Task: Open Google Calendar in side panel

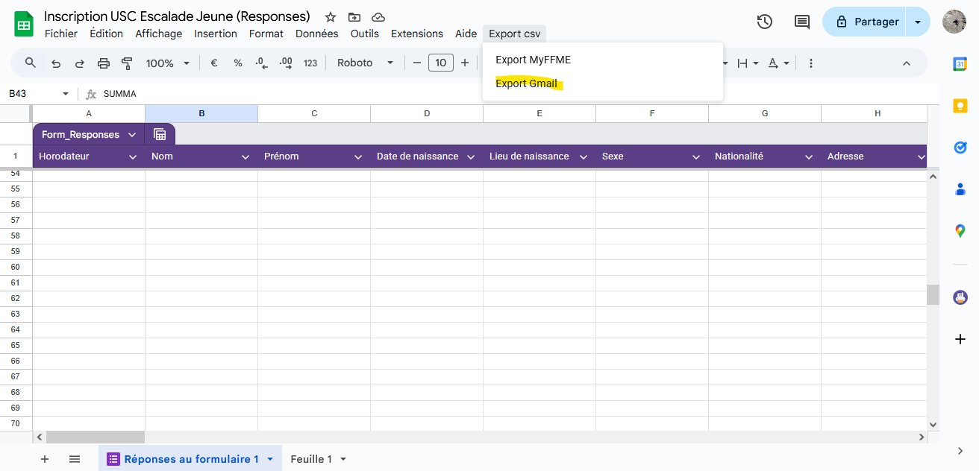Action: (x=960, y=65)
